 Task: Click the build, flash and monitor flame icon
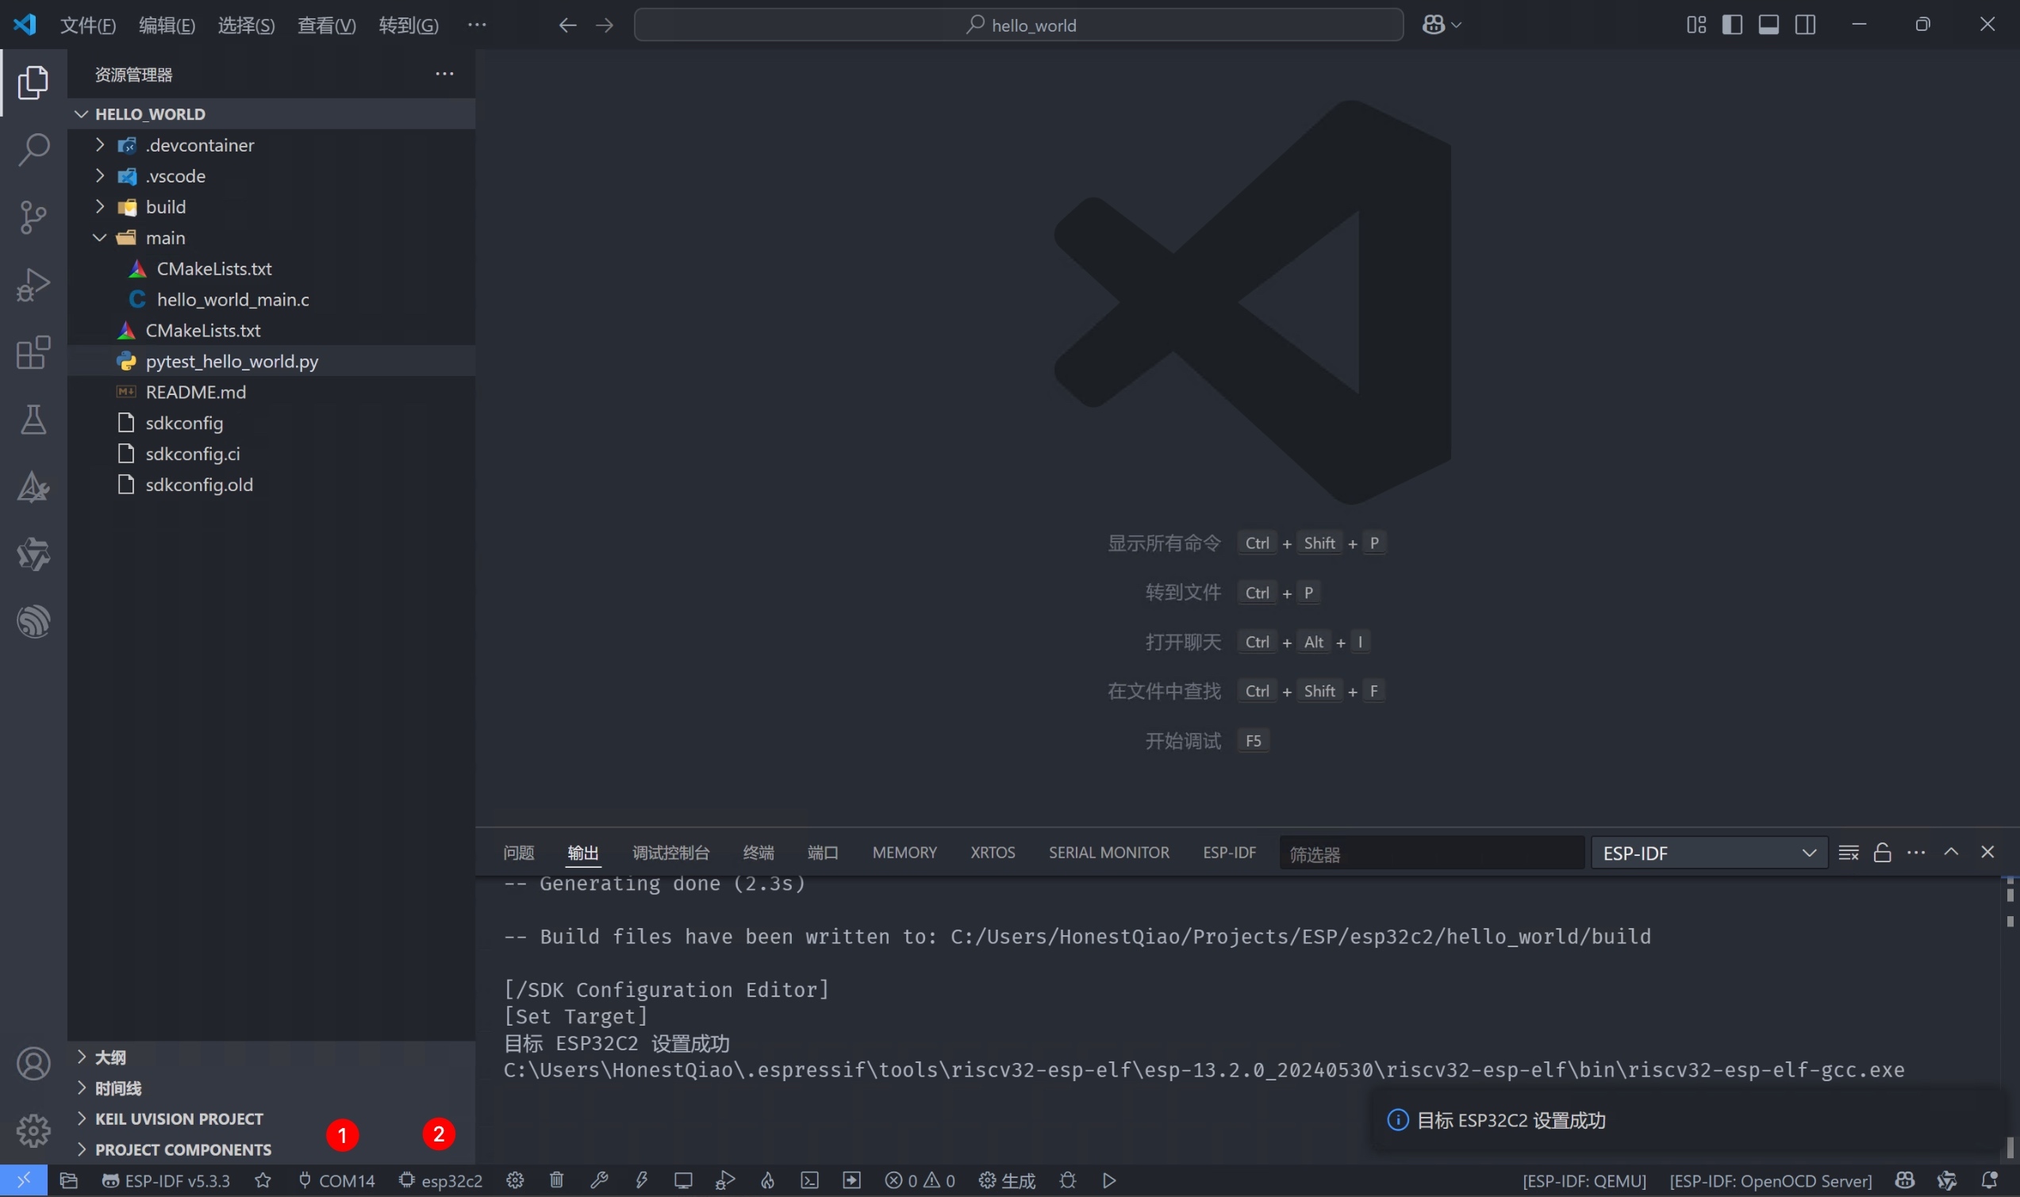click(x=767, y=1180)
